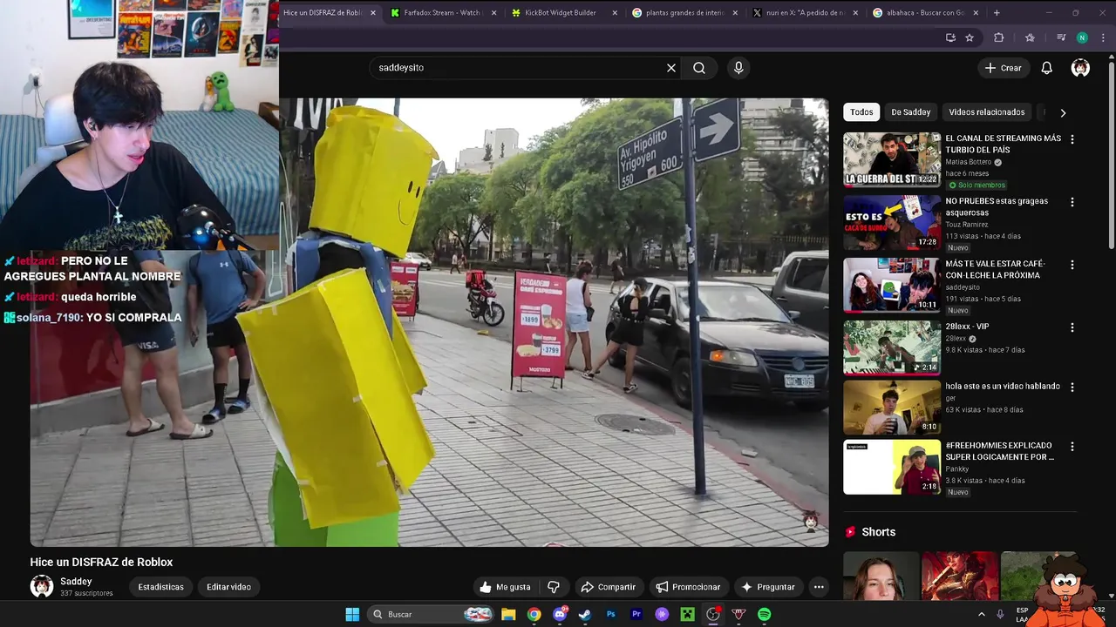1116x627 pixels.
Task: Open Steam from the taskbar
Action: (585, 614)
